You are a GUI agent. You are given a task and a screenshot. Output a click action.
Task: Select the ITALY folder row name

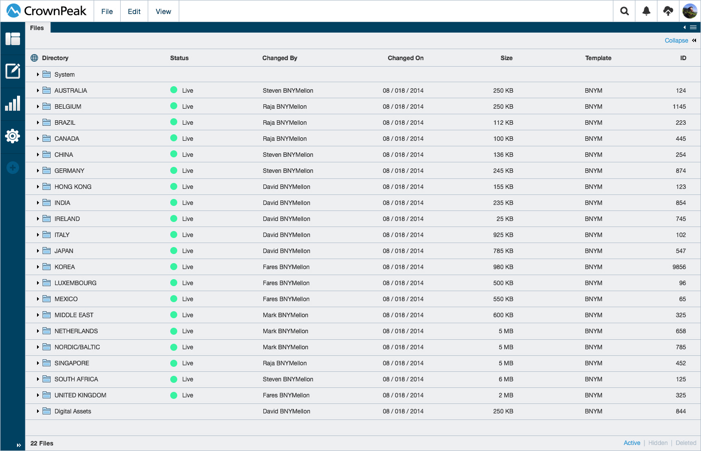coord(62,235)
